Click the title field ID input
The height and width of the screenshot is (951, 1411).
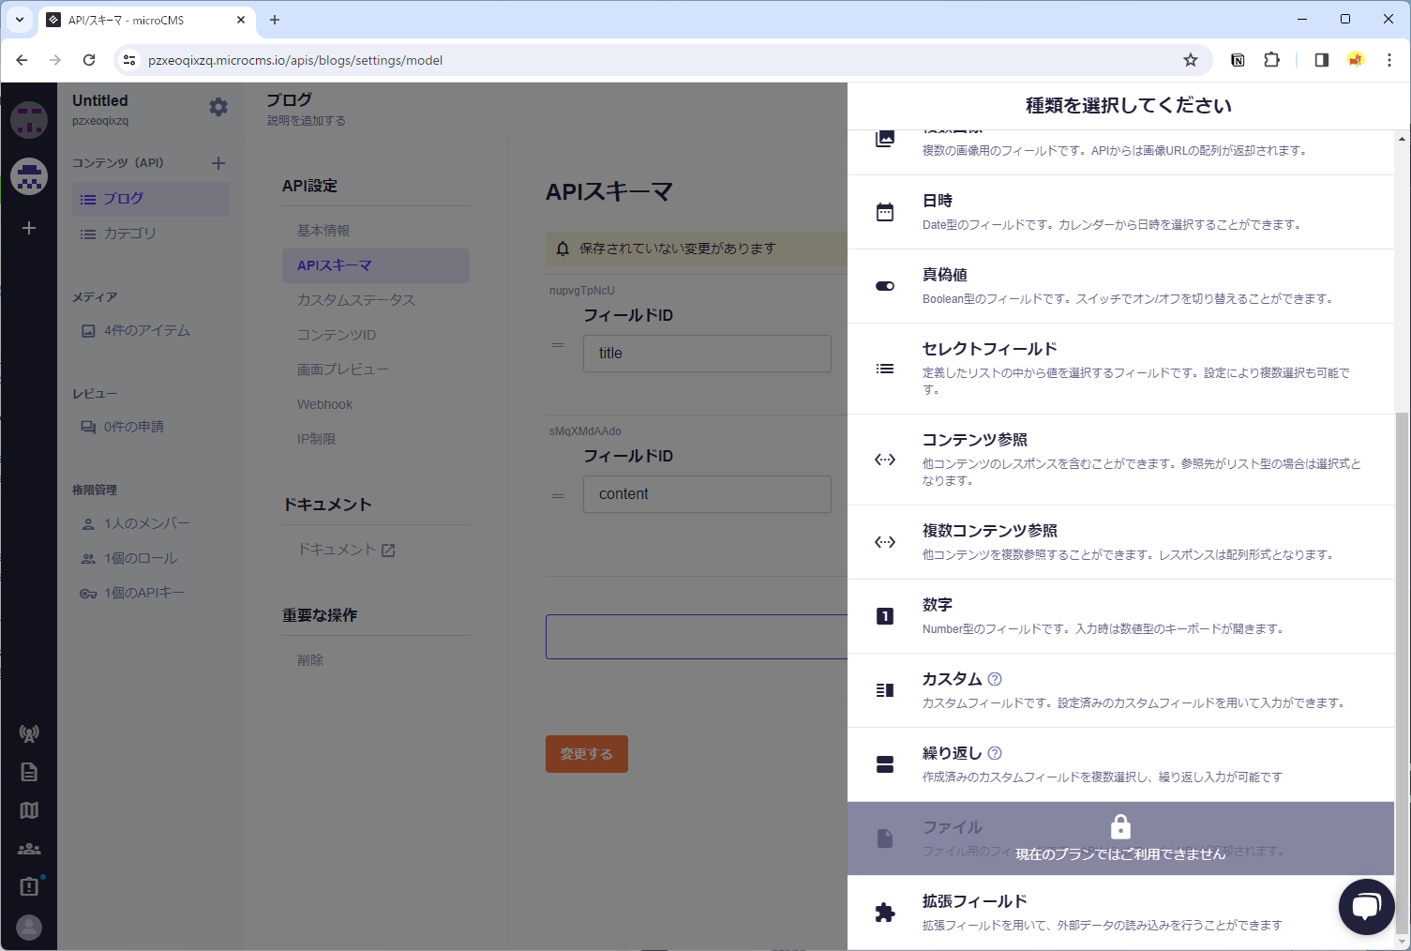[x=707, y=354]
